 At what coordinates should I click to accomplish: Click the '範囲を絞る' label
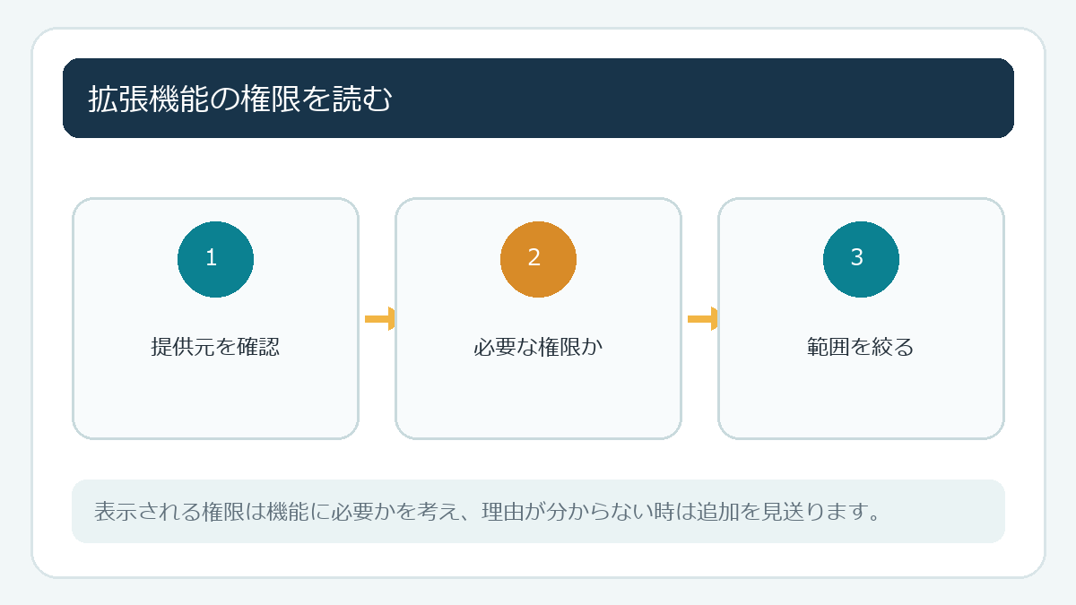click(861, 347)
